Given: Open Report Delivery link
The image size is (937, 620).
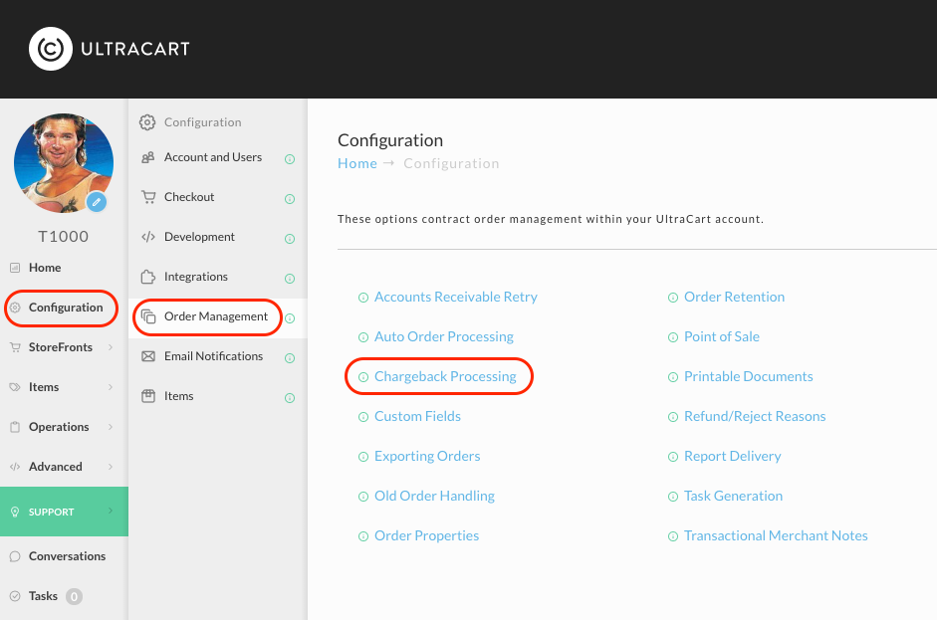Looking at the screenshot, I should (x=732, y=457).
